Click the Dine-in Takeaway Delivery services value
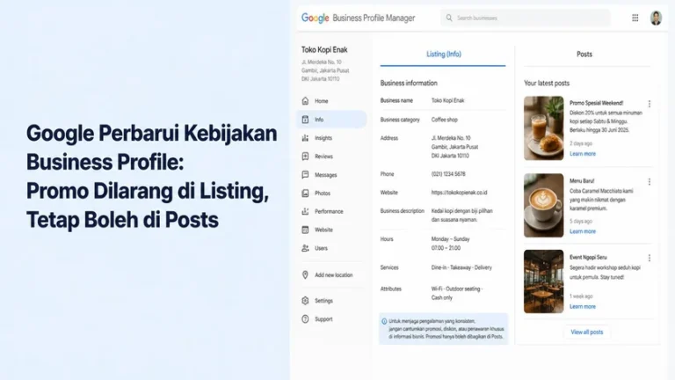 coord(461,267)
